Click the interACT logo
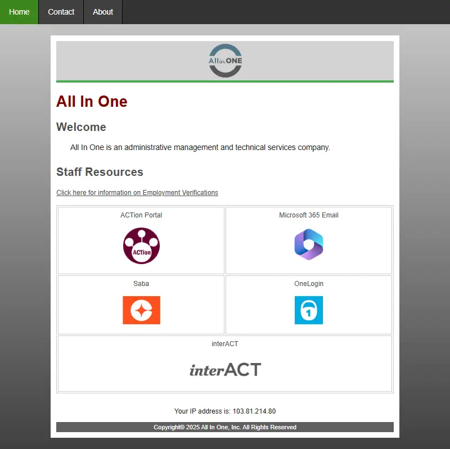 [x=225, y=369]
